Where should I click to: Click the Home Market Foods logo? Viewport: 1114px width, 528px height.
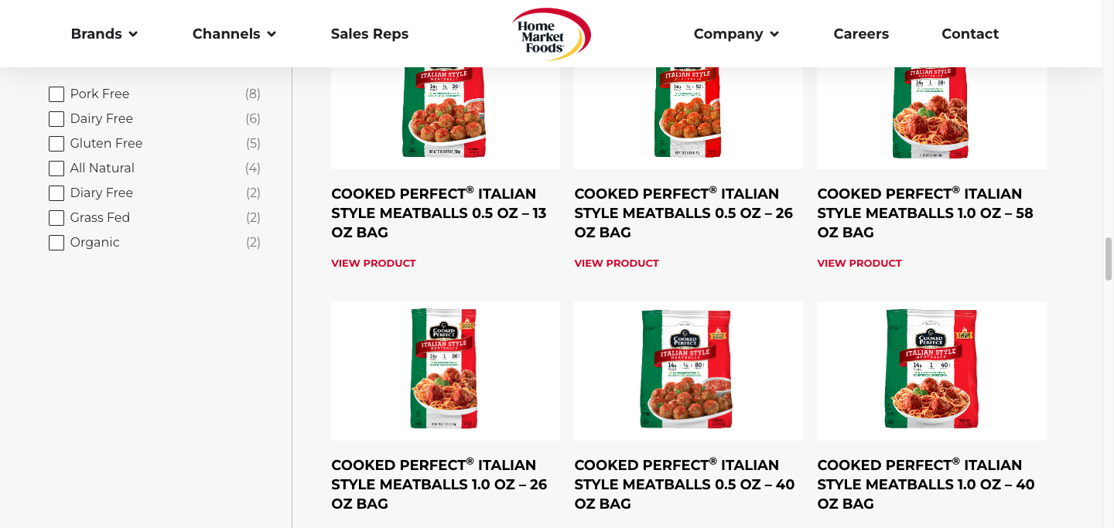tap(551, 35)
